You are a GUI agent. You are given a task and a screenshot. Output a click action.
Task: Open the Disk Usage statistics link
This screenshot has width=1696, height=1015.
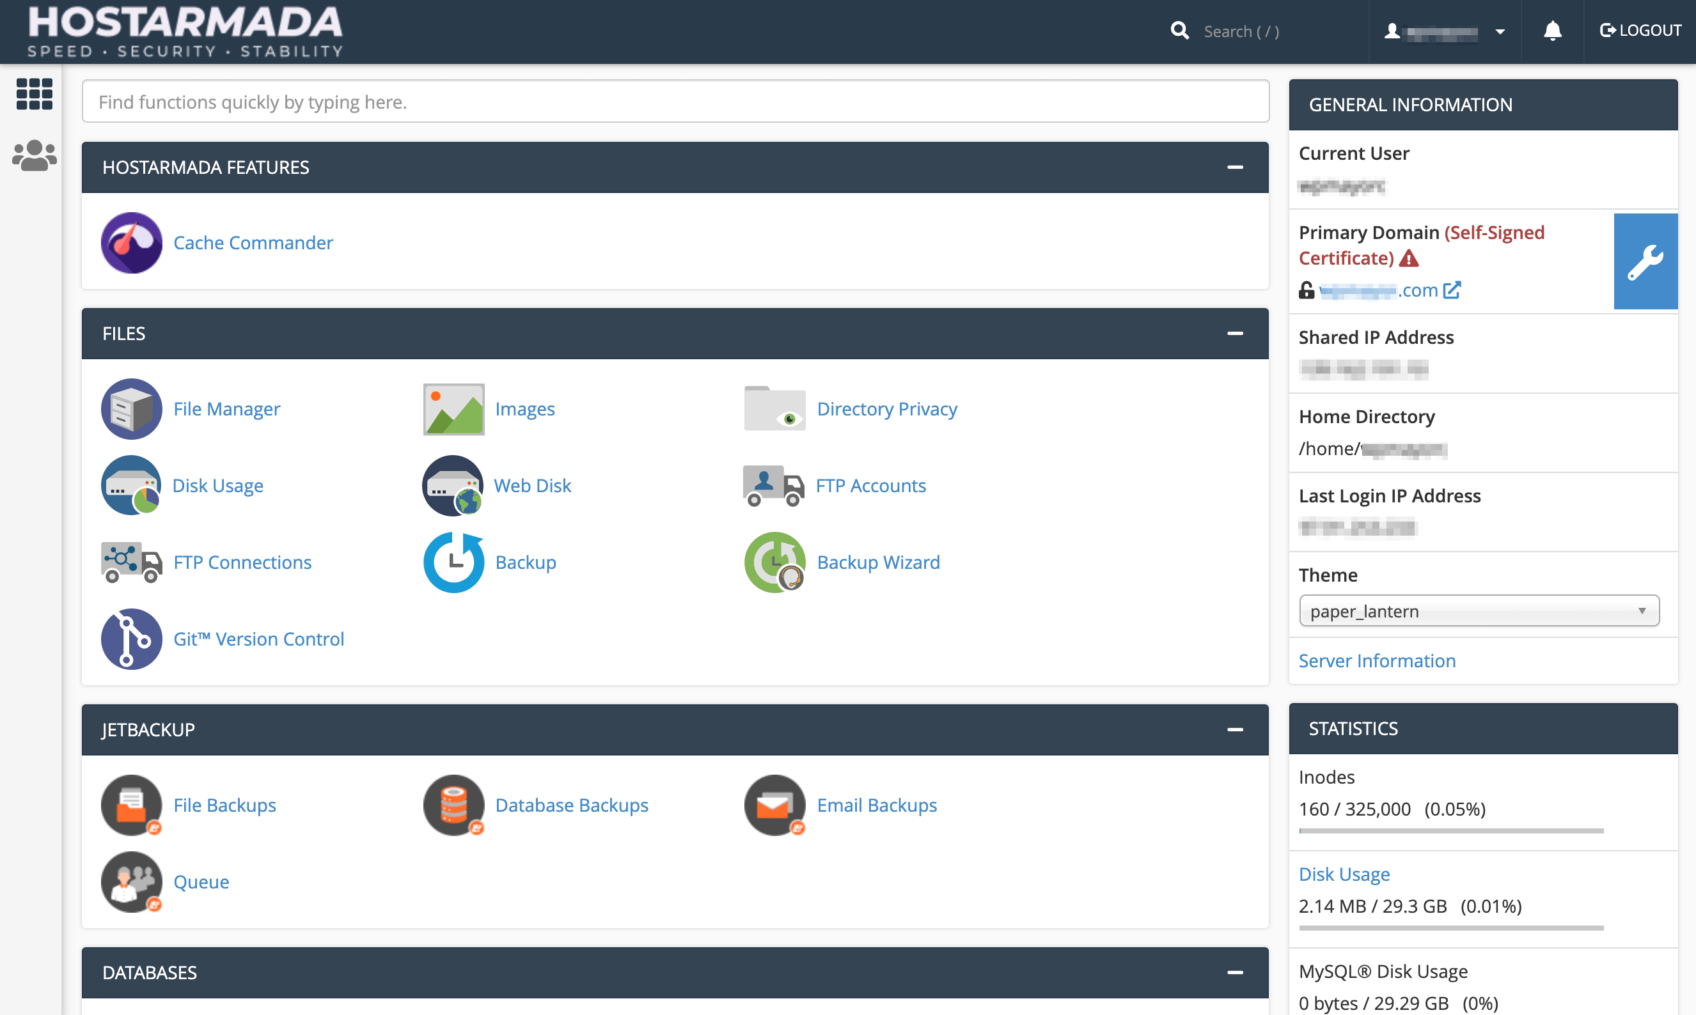[x=1344, y=874]
